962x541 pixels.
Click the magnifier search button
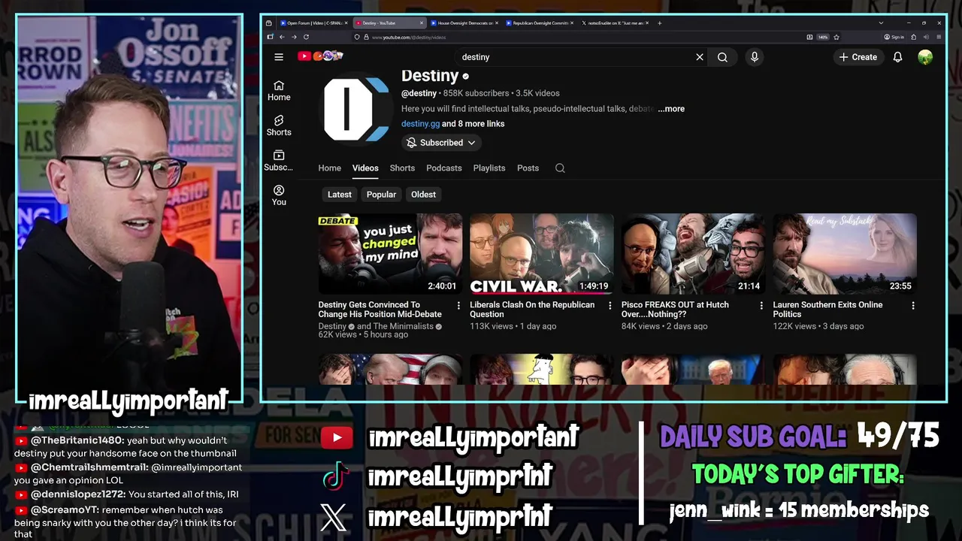(722, 57)
